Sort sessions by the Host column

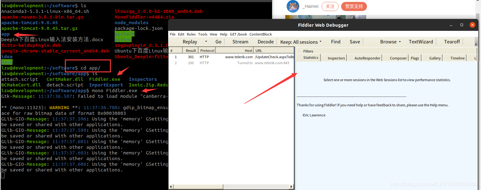point(235,50)
